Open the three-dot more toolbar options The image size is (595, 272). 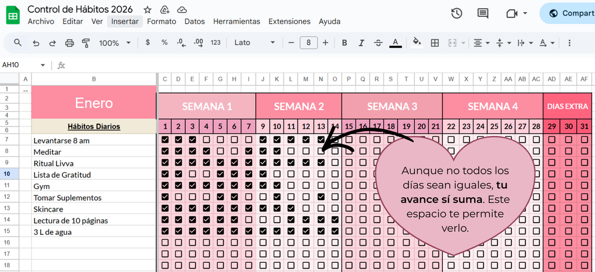tap(569, 42)
